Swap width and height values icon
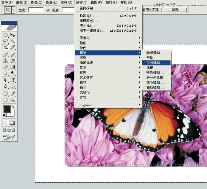The width and height of the screenshot is (207, 189). pos(48,10)
